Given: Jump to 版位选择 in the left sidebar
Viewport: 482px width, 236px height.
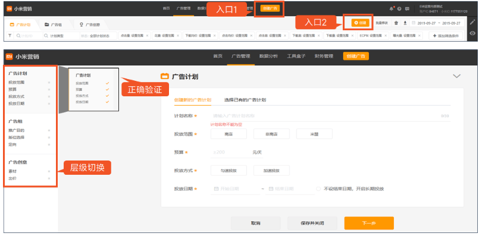Looking at the screenshot, I should click(x=16, y=137).
